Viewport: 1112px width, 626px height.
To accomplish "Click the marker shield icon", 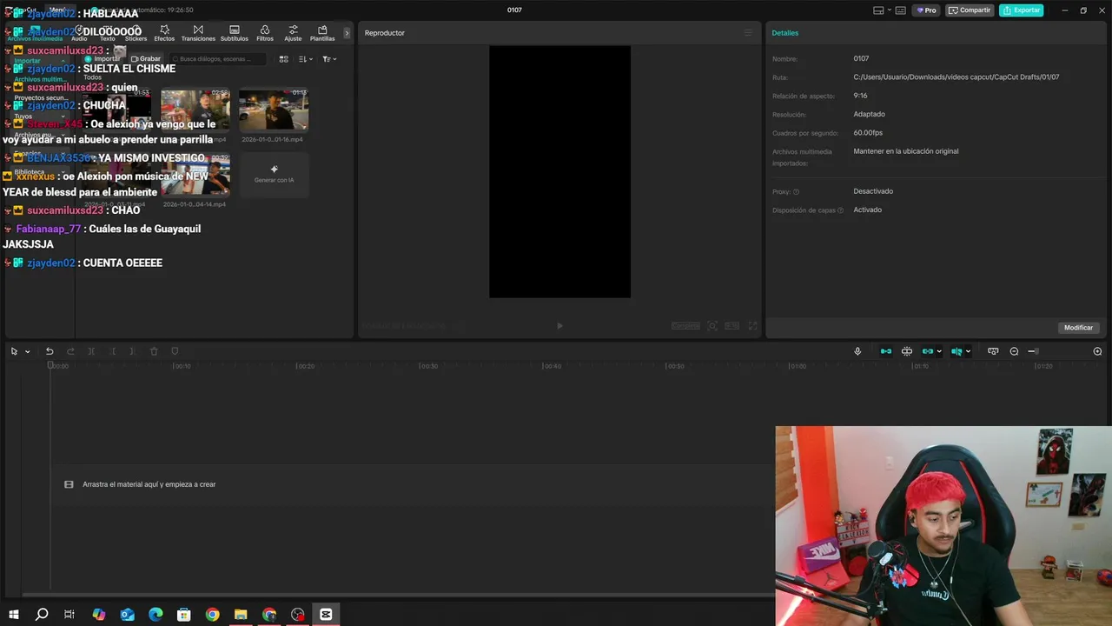I will click(x=175, y=351).
